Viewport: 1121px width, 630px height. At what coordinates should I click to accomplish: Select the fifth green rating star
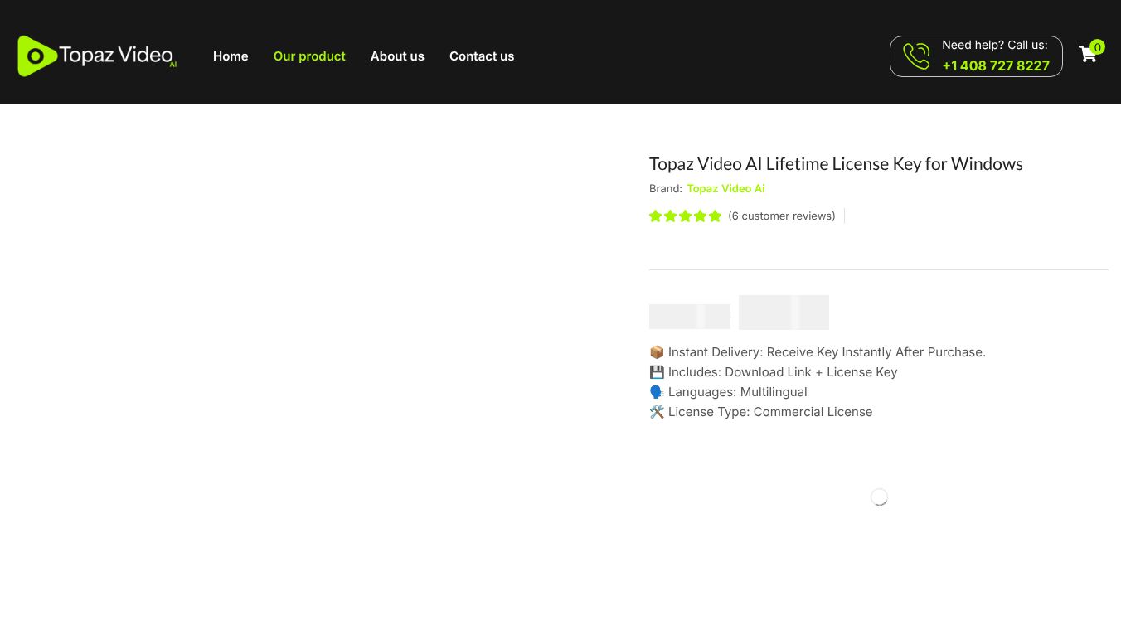[716, 216]
